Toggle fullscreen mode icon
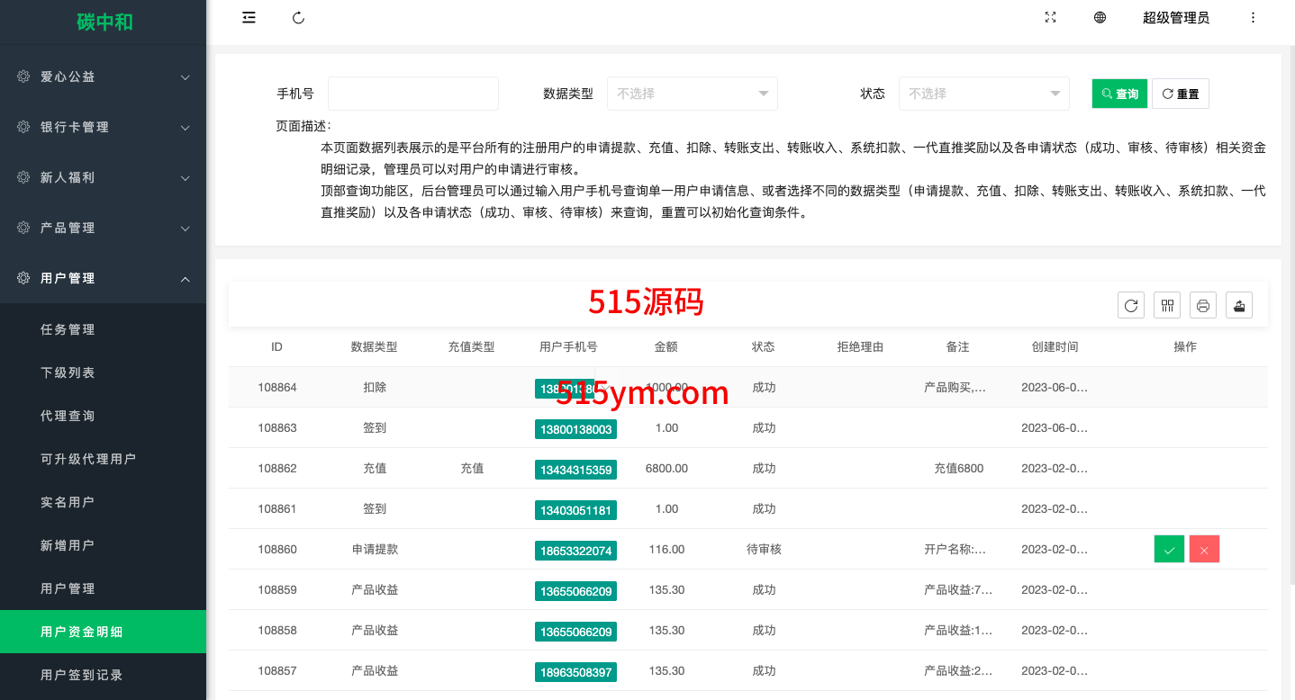The height and width of the screenshot is (700, 1295). click(x=1050, y=18)
